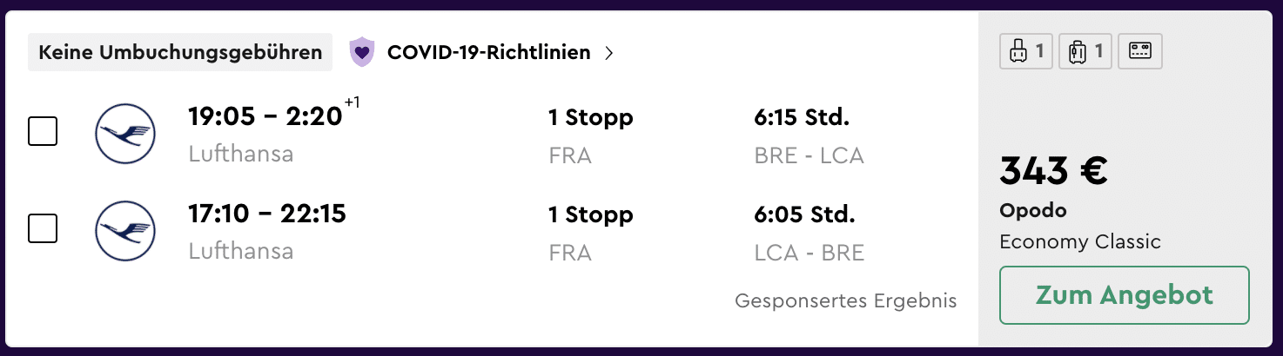Click the Economy Classic fare label
Screen dimensions: 1283x356
coord(1079,241)
